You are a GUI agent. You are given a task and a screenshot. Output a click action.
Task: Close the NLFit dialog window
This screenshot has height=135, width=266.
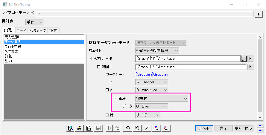click(259, 4)
